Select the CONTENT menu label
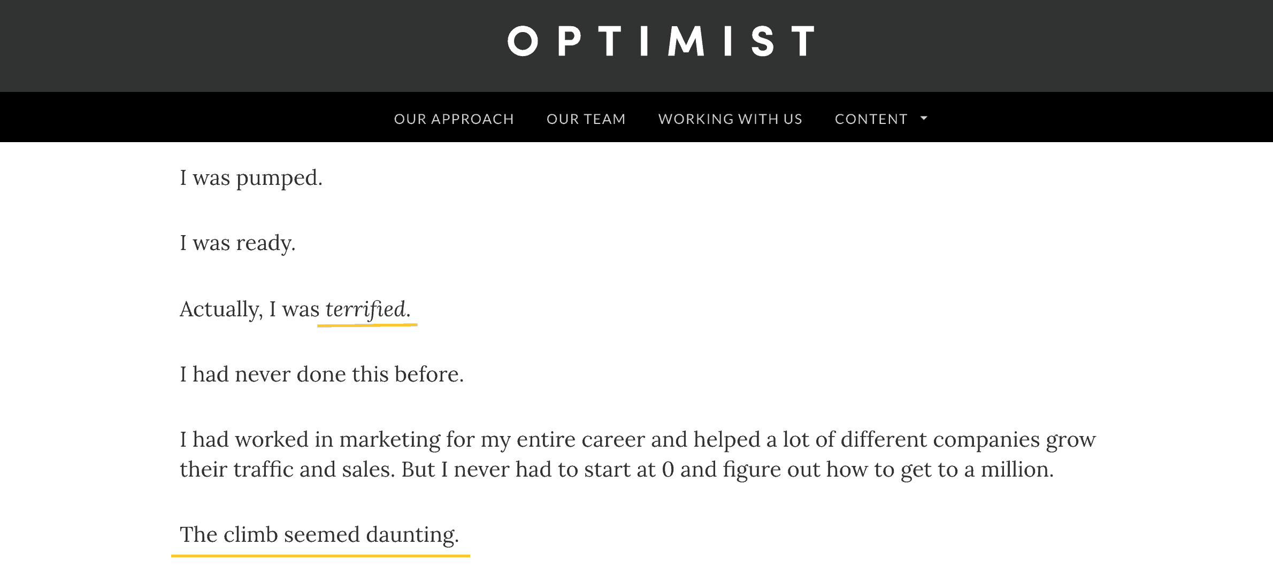 point(871,119)
